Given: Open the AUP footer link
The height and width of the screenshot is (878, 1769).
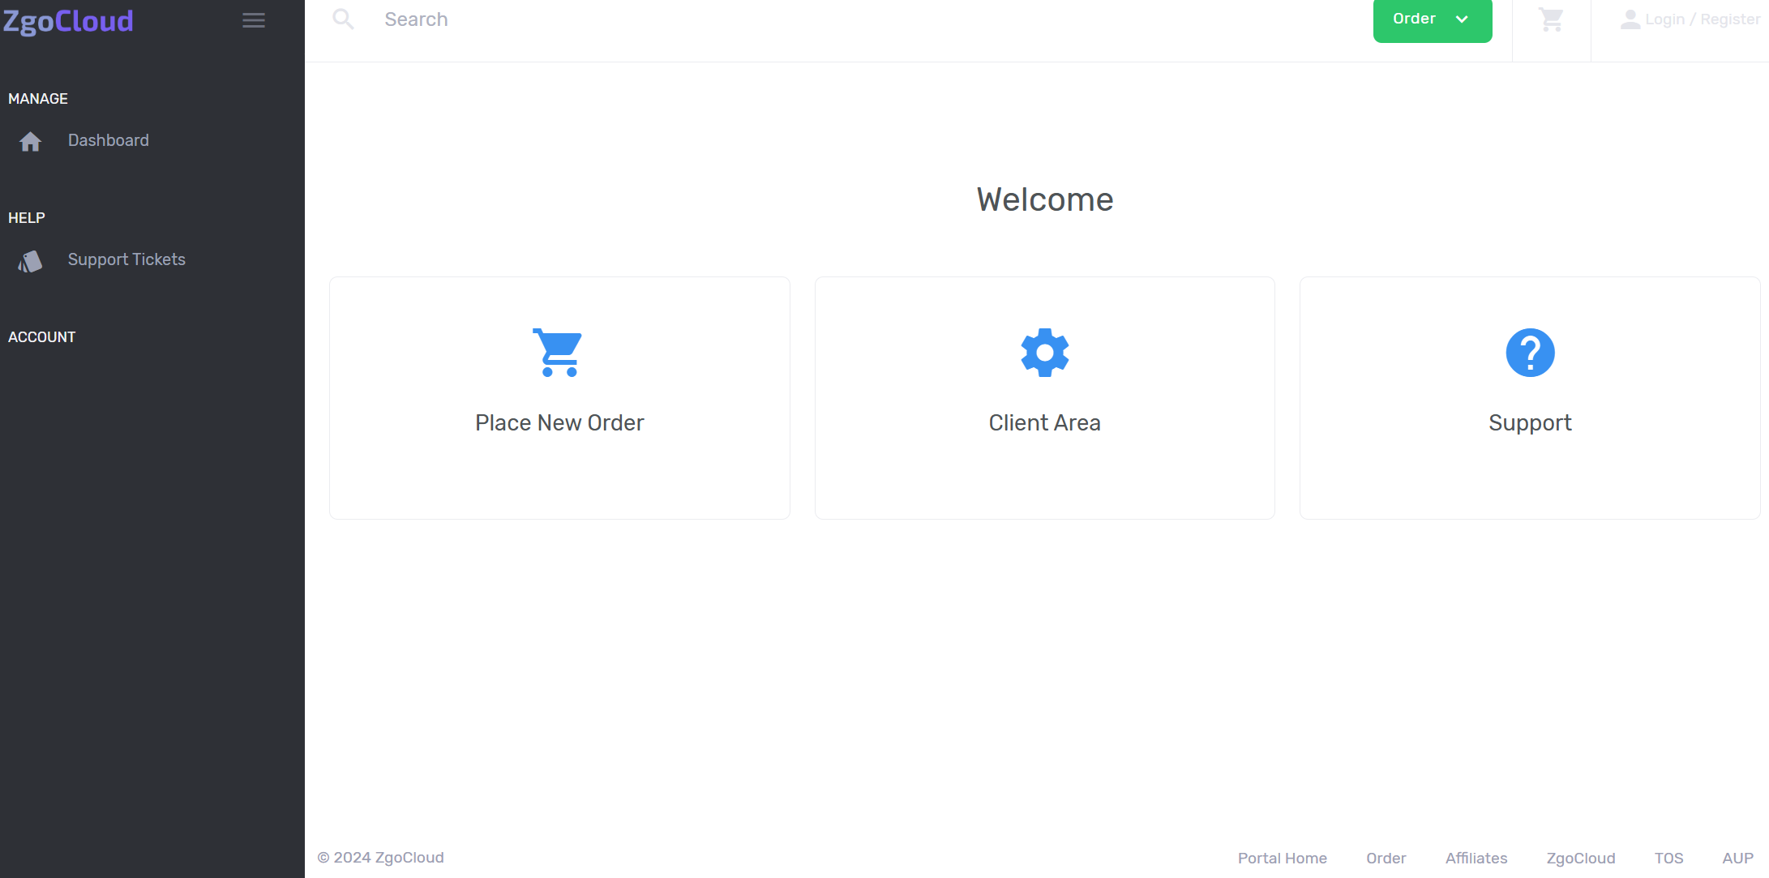Looking at the screenshot, I should [1737, 858].
